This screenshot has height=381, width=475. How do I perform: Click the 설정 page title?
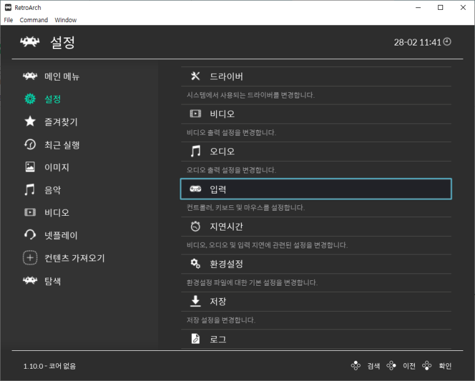(x=63, y=42)
